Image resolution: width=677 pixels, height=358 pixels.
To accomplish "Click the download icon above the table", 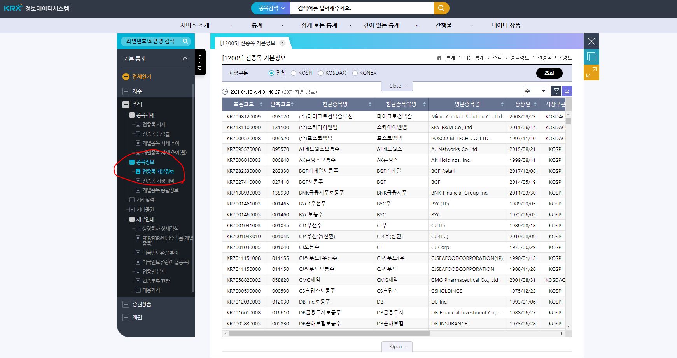I will pyautogui.click(x=567, y=91).
